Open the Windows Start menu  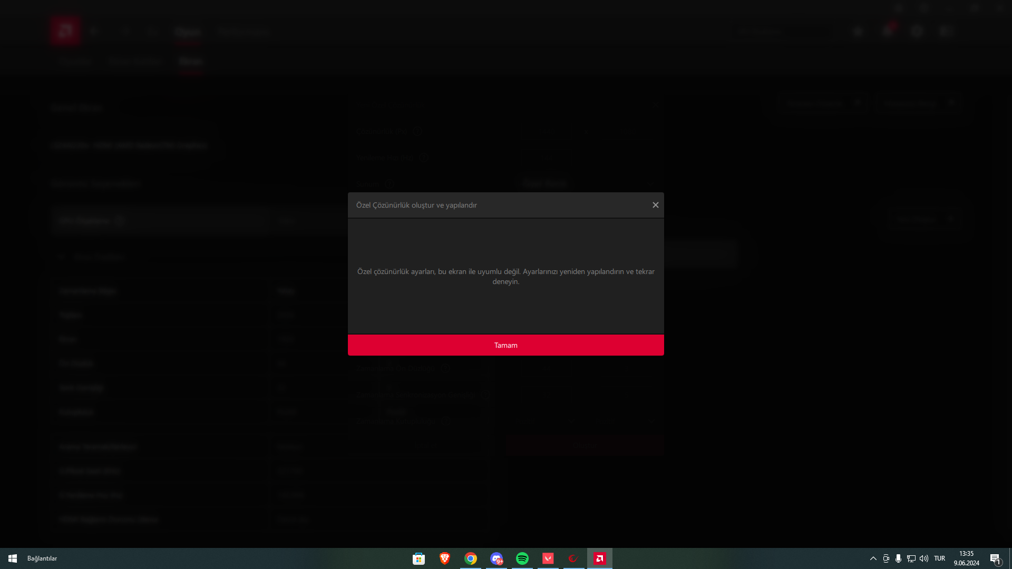(x=13, y=558)
